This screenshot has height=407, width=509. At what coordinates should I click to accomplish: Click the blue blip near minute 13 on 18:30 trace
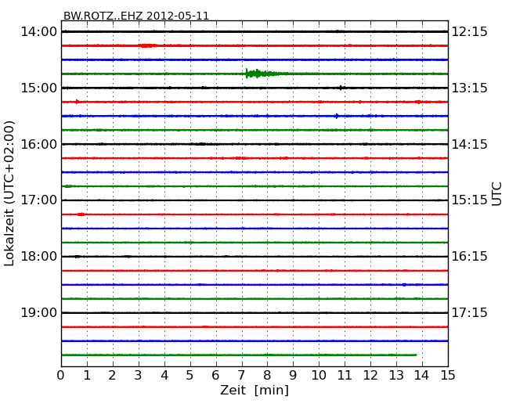click(x=404, y=285)
